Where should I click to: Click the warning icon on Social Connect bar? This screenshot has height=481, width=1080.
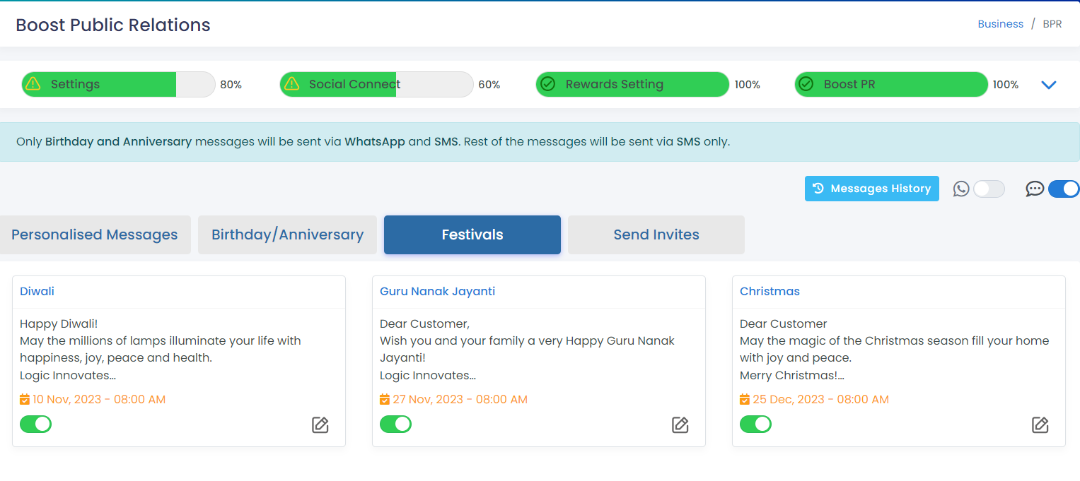pos(291,84)
